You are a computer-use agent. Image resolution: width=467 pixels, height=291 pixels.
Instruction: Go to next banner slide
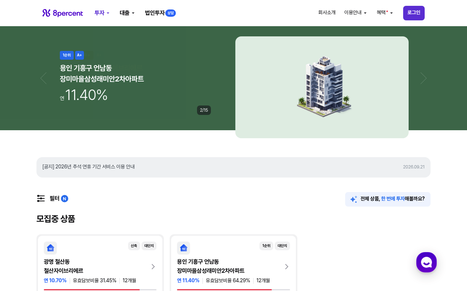click(424, 78)
